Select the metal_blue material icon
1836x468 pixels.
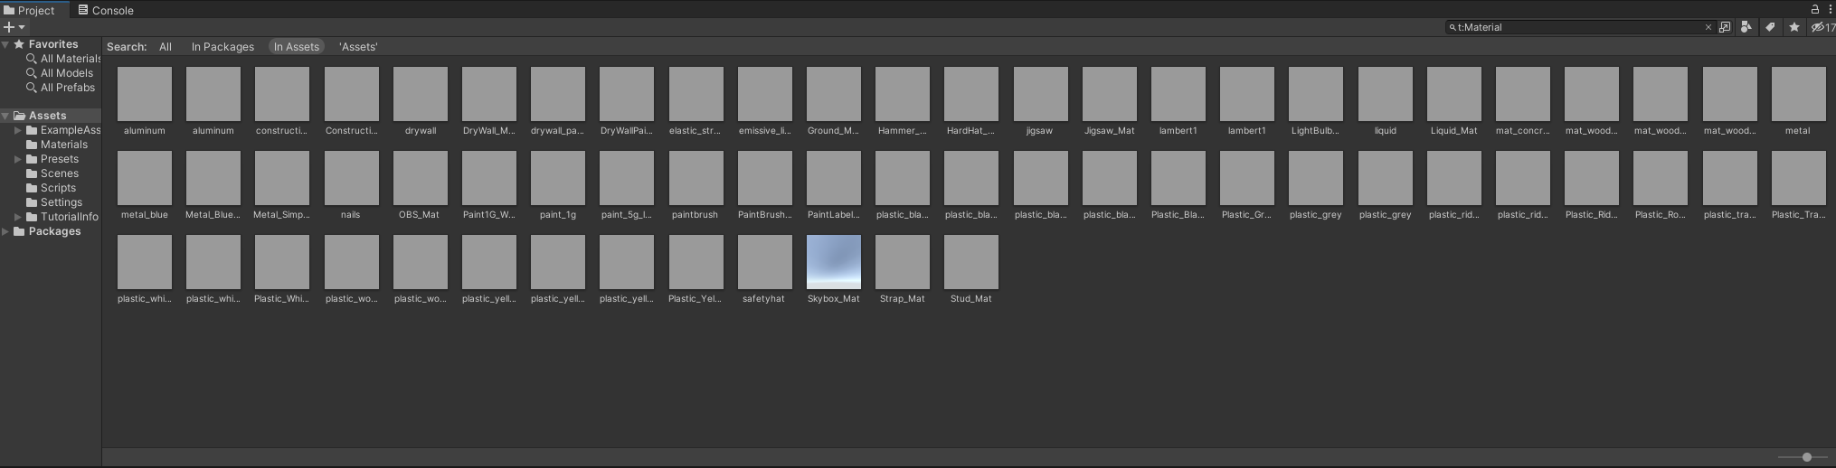tap(145, 179)
